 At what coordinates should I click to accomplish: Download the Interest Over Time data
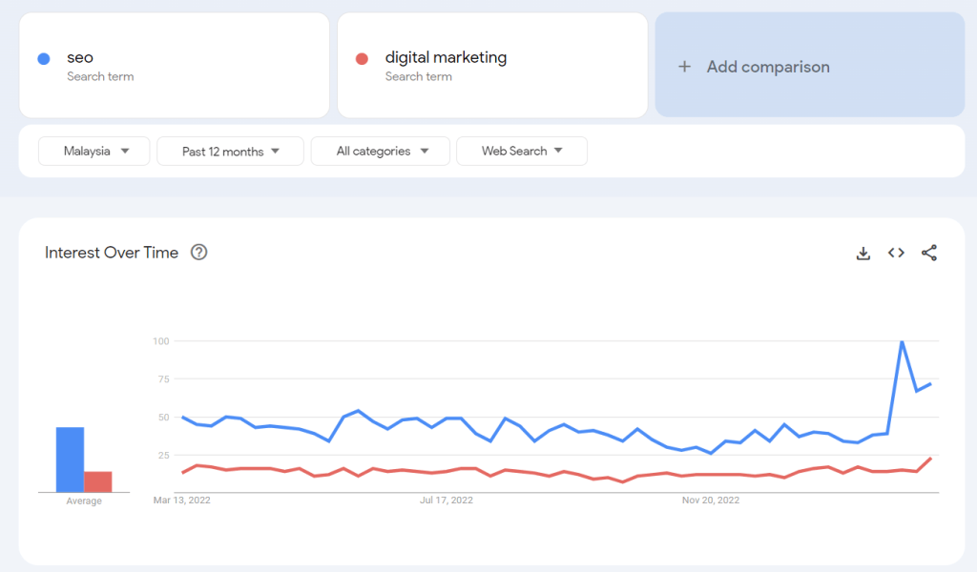coord(863,253)
